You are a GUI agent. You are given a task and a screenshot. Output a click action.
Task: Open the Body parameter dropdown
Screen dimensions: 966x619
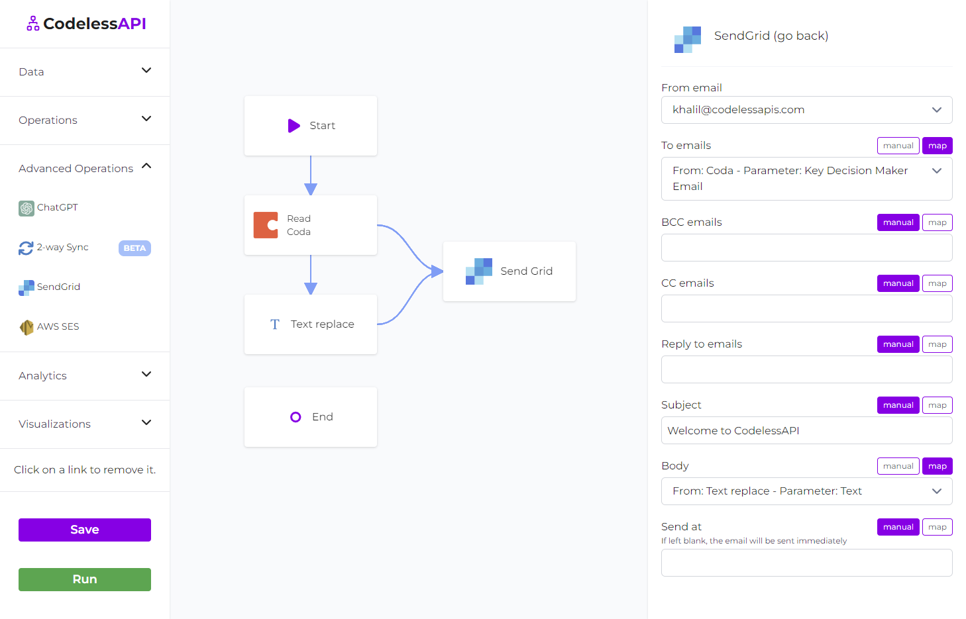[806, 491]
